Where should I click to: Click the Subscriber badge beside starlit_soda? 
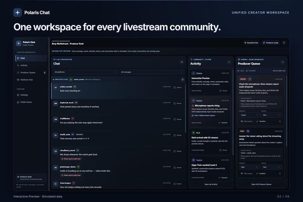(x=79, y=134)
